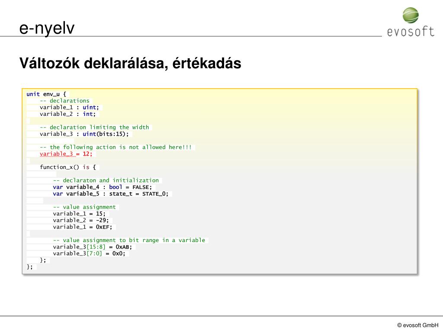Click line 'variable_2 = -29;'
The width and height of the screenshot is (443, 332).
(x=81, y=220)
